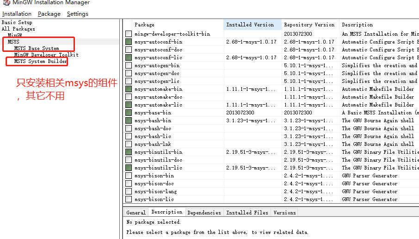Toggle checkbox for msys-bison-lic

129,199
